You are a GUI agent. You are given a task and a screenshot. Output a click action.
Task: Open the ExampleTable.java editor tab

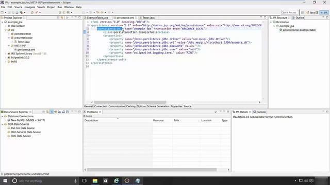click(97, 18)
